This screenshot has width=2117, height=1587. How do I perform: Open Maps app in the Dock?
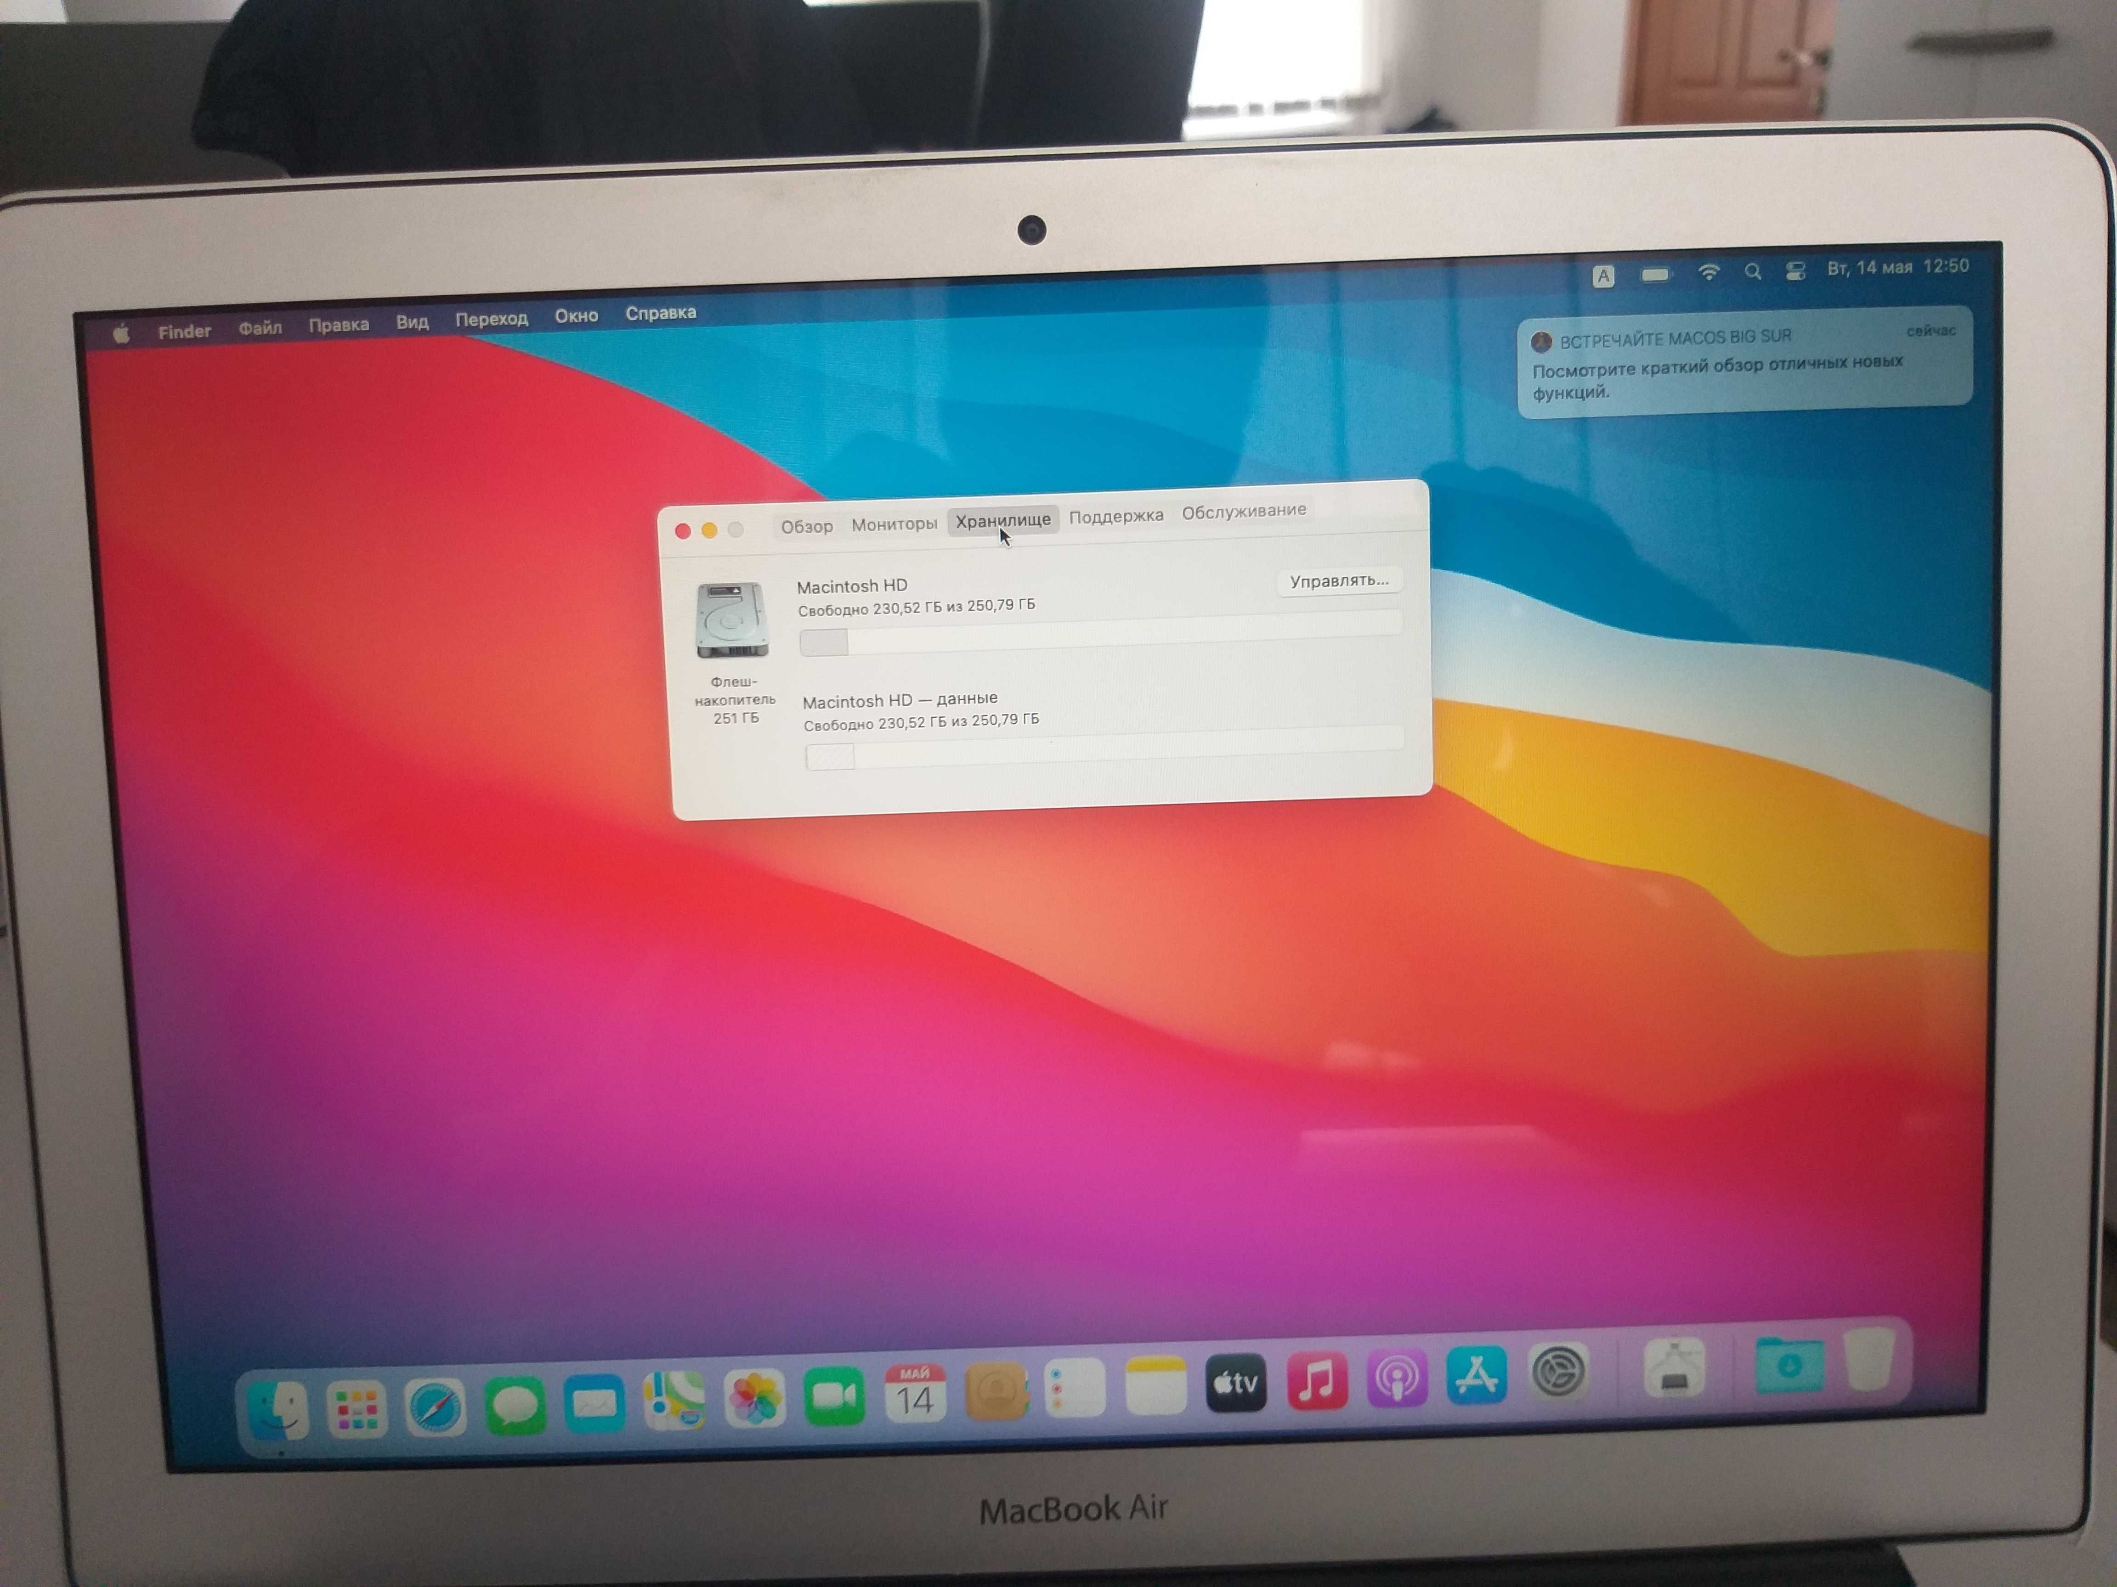click(x=674, y=1401)
